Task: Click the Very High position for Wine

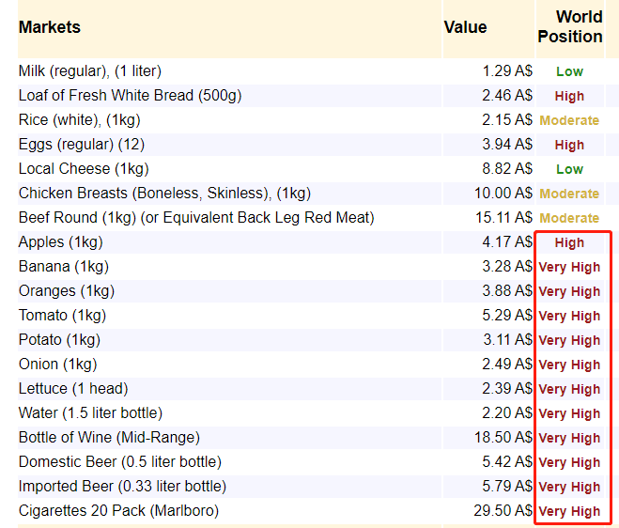Action: (x=569, y=439)
